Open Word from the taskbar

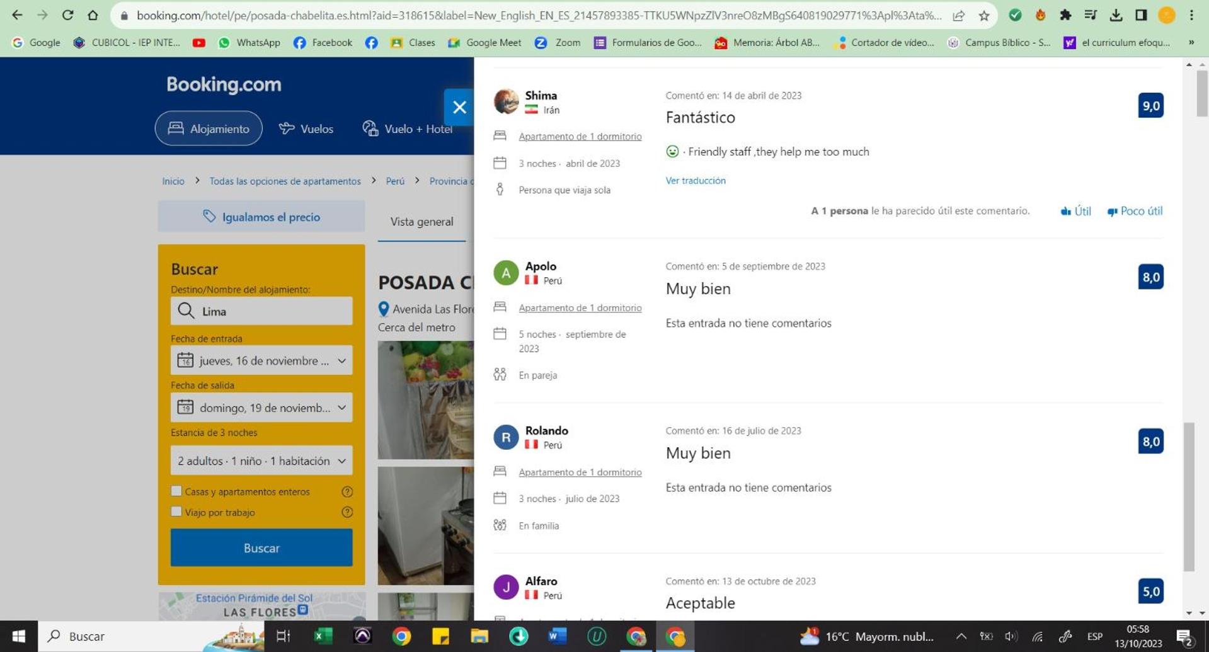click(x=558, y=636)
